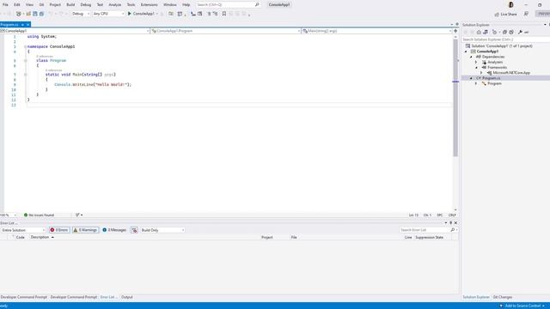Select Program.cs in Solution Explorer

(x=491, y=78)
